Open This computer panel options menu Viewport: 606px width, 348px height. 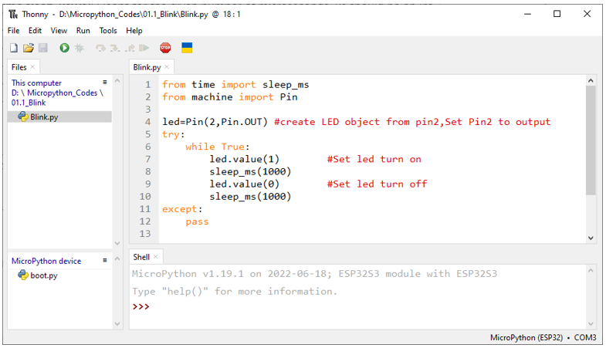105,83
